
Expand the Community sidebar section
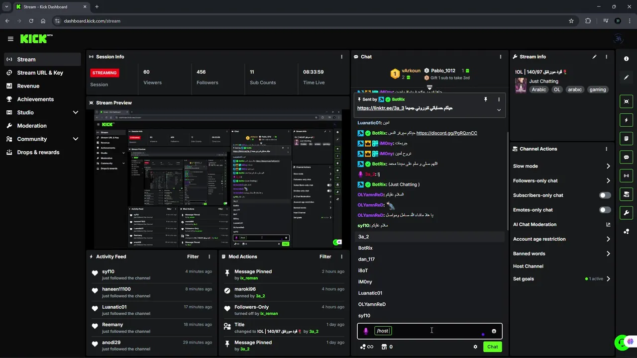[76, 139]
